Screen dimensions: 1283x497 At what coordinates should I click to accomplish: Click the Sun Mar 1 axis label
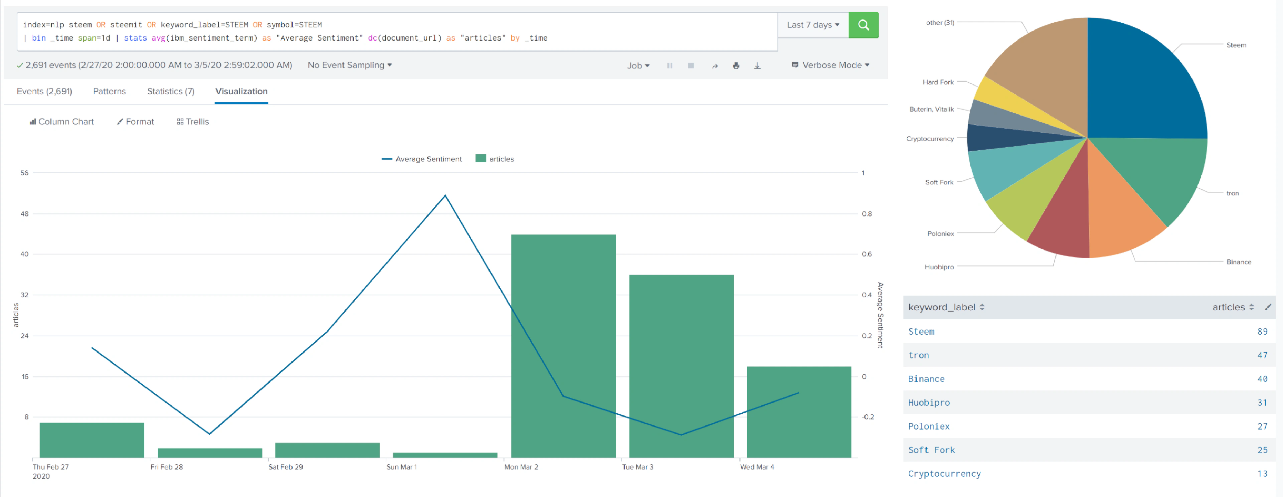(401, 467)
